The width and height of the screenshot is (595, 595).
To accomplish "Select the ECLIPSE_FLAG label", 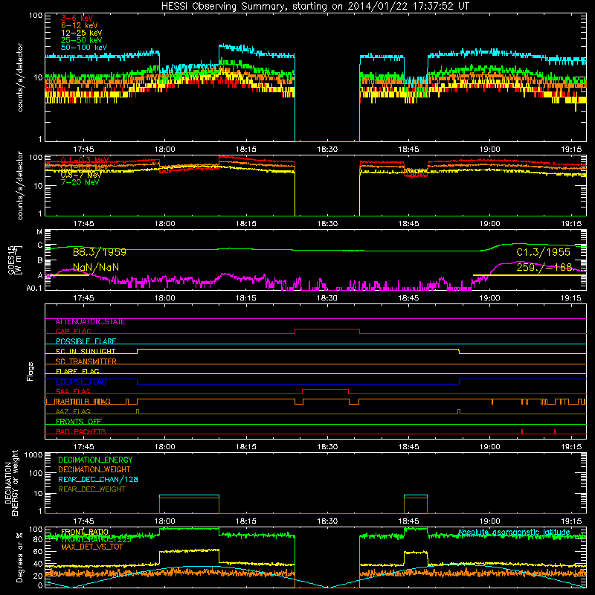I will (81, 382).
